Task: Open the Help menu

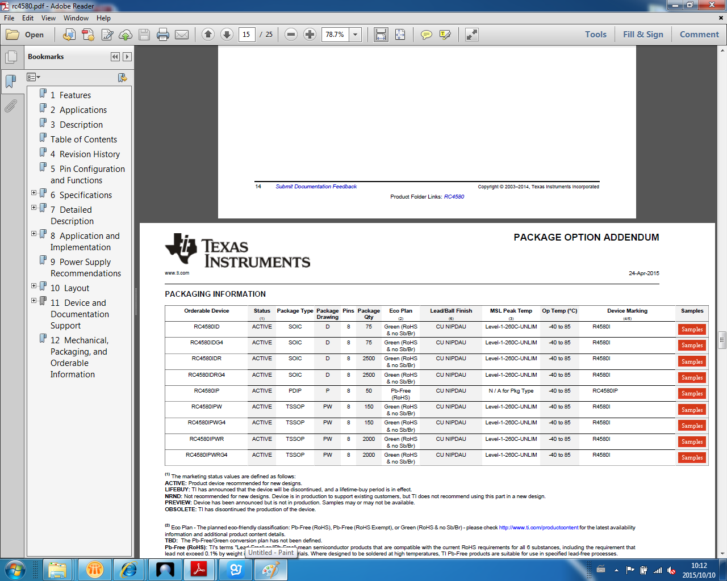Action: point(103,18)
